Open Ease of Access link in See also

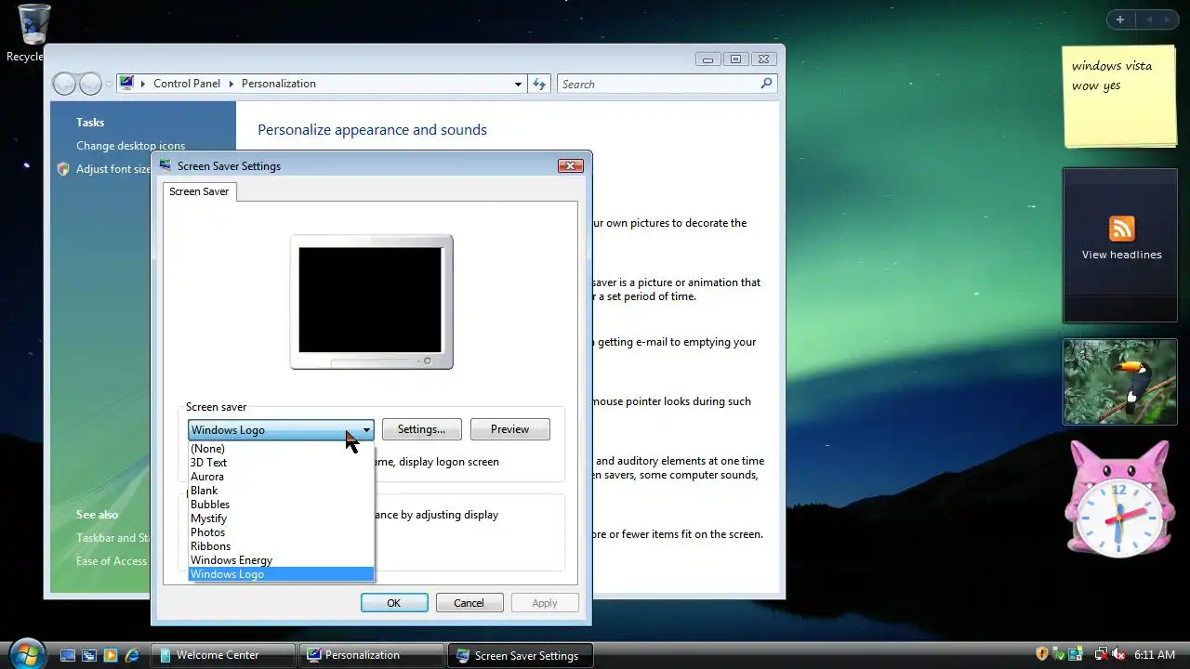click(112, 561)
